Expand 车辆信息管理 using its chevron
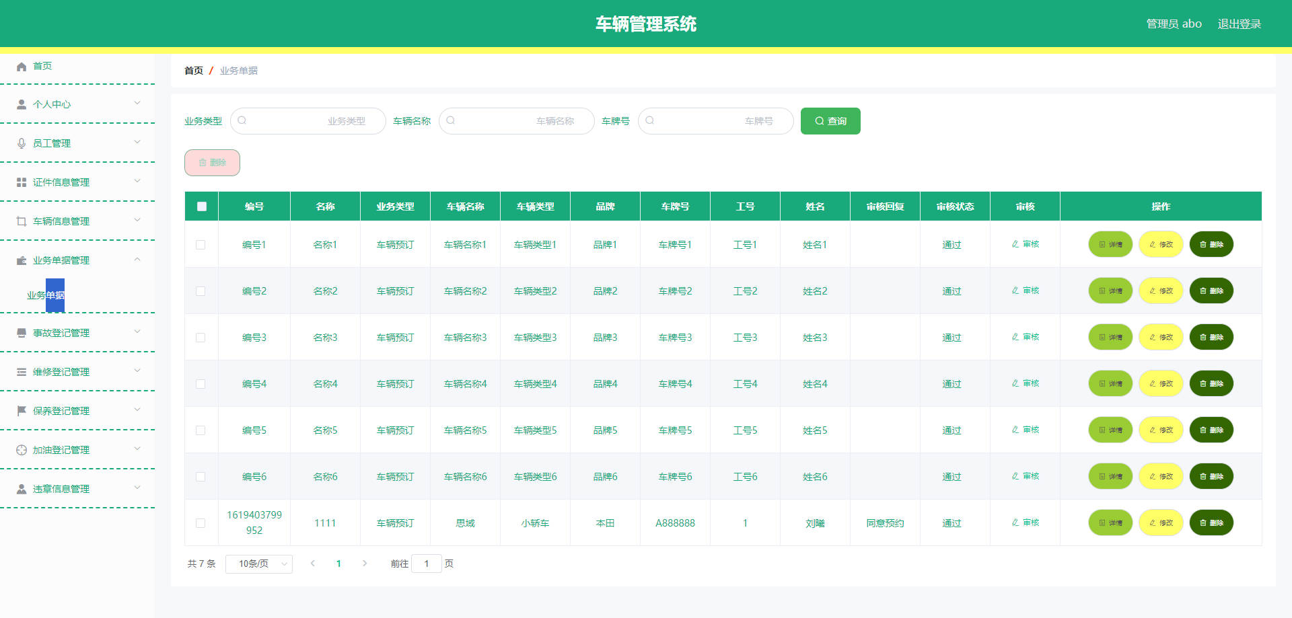The width and height of the screenshot is (1292, 618). coord(137,220)
